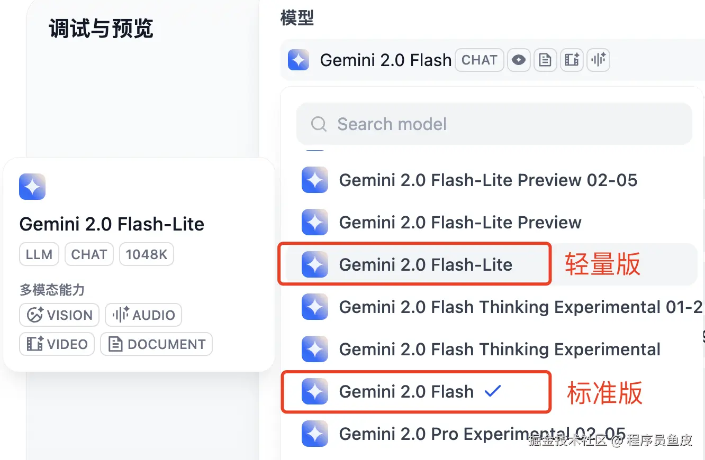Select Gemini 2.0 Flash-Lite from the list
Image resolution: width=705 pixels, height=460 pixels.
[426, 265]
